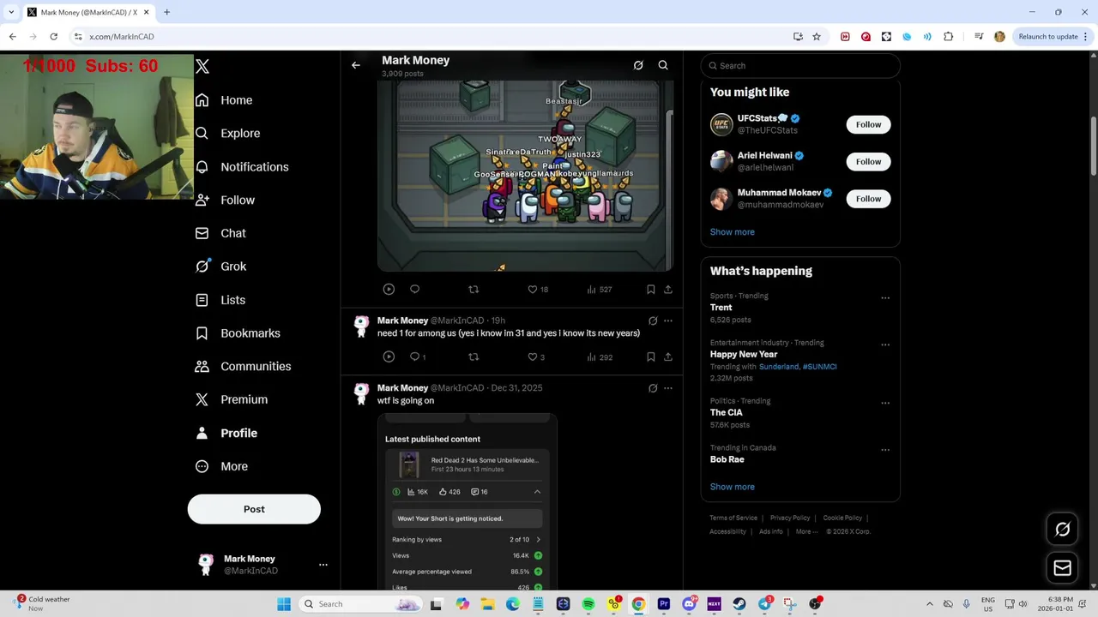Like the among us image post with 18 likes
The width and height of the screenshot is (1098, 617).
538,290
